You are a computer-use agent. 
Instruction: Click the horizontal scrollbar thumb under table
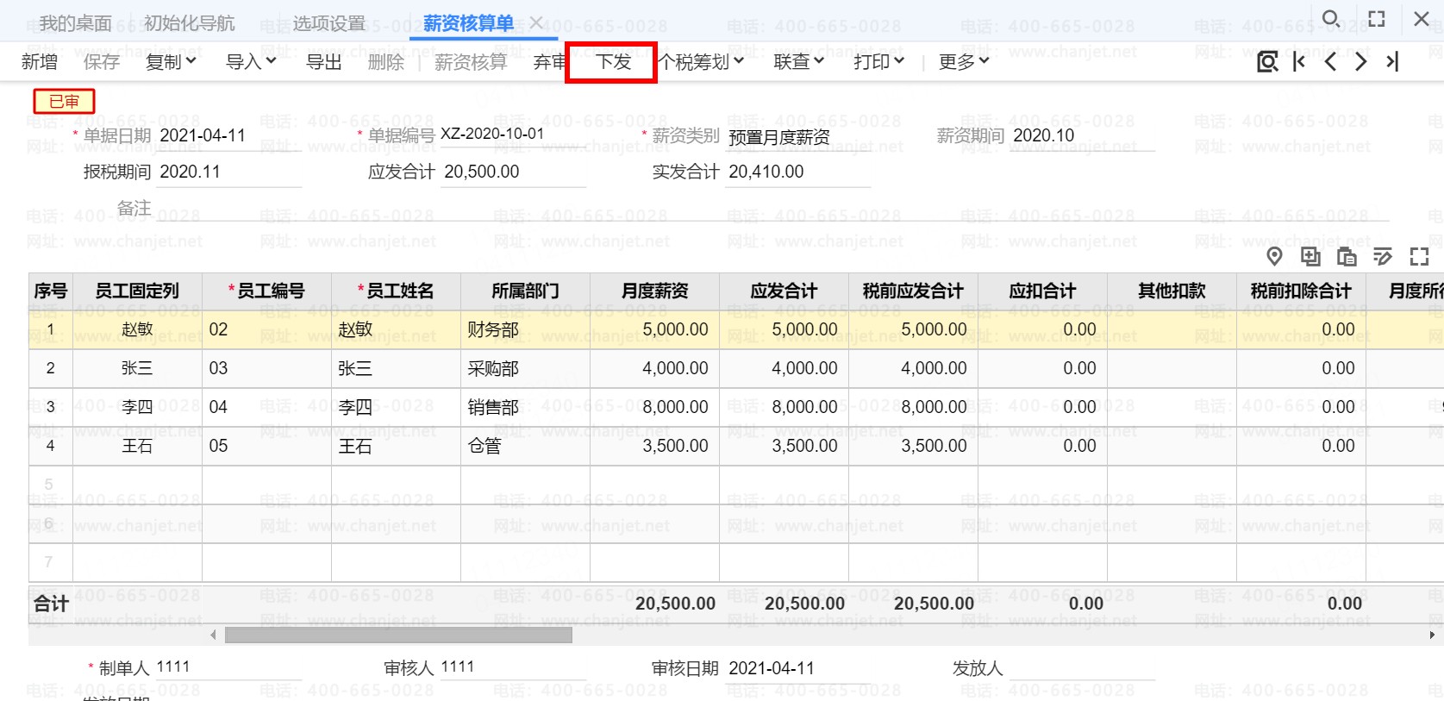[398, 635]
